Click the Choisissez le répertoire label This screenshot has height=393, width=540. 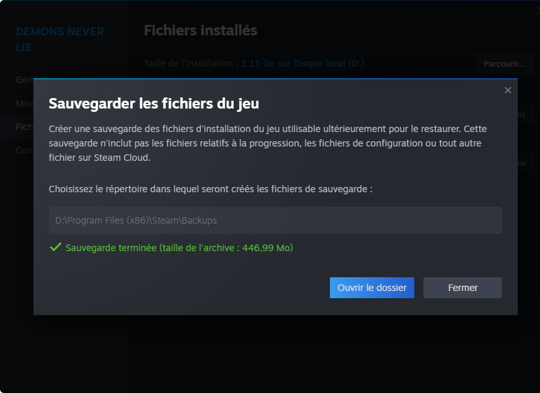point(210,189)
